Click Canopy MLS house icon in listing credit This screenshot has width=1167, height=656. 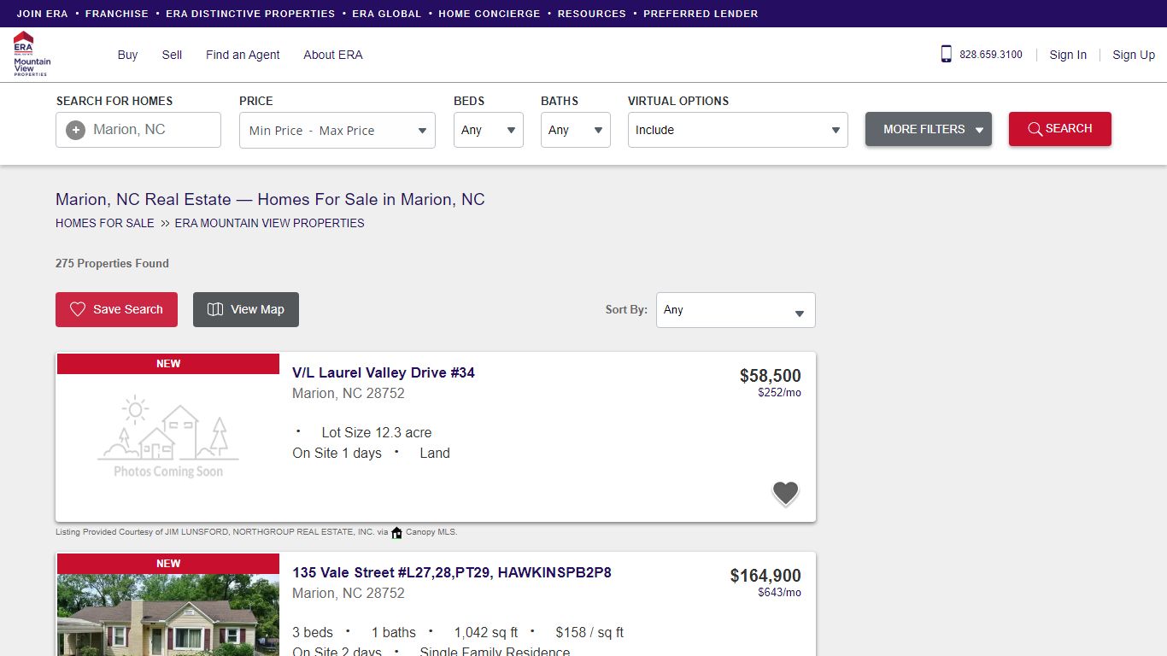pos(396,532)
